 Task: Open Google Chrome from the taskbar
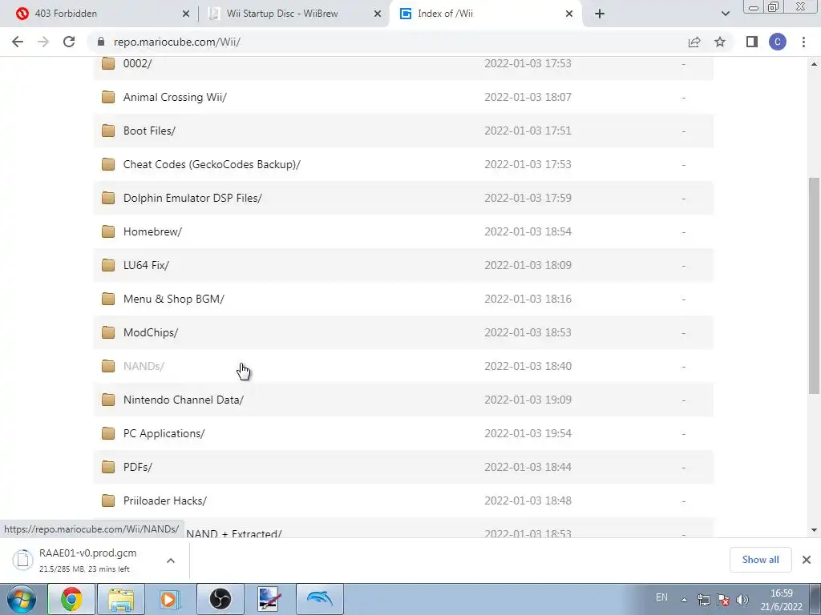(71, 599)
